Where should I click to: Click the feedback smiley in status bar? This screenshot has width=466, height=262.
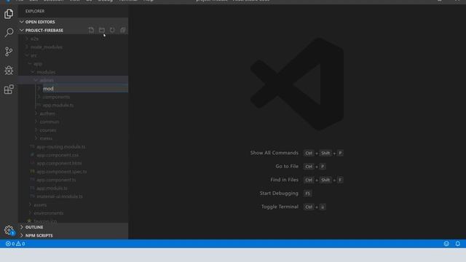(x=446, y=244)
